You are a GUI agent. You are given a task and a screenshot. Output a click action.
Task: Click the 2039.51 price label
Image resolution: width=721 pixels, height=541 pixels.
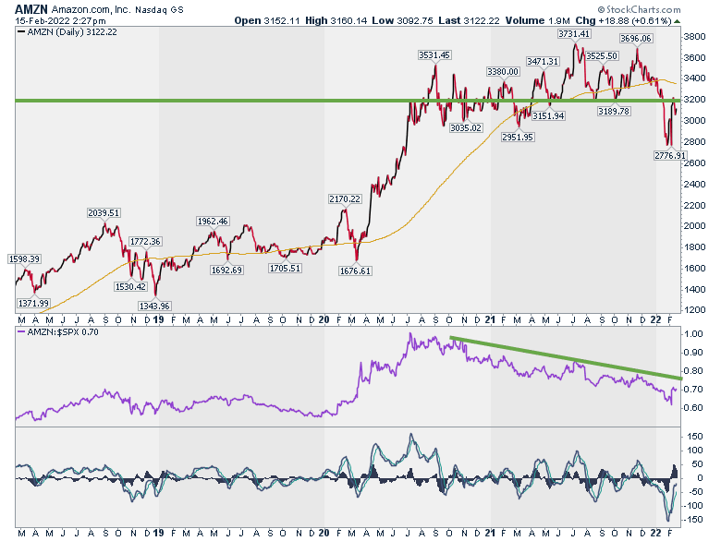pyautogui.click(x=104, y=212)
